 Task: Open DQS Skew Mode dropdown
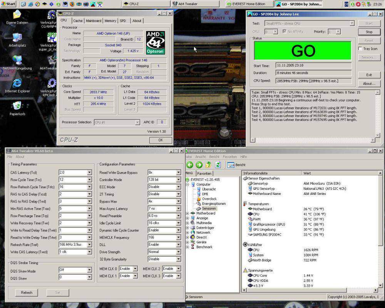[x=90, y=270]
